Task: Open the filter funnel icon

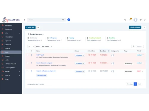Action: pos(144,27)
